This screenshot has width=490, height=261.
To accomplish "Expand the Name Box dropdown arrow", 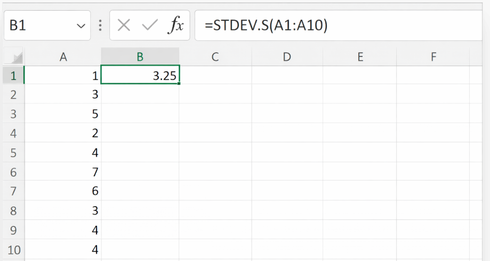I will pos(81,26).
